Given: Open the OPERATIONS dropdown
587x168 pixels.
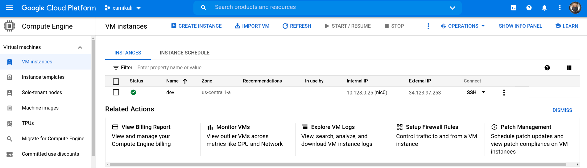Looking at the screenshot, I should [x=463, y=26].
